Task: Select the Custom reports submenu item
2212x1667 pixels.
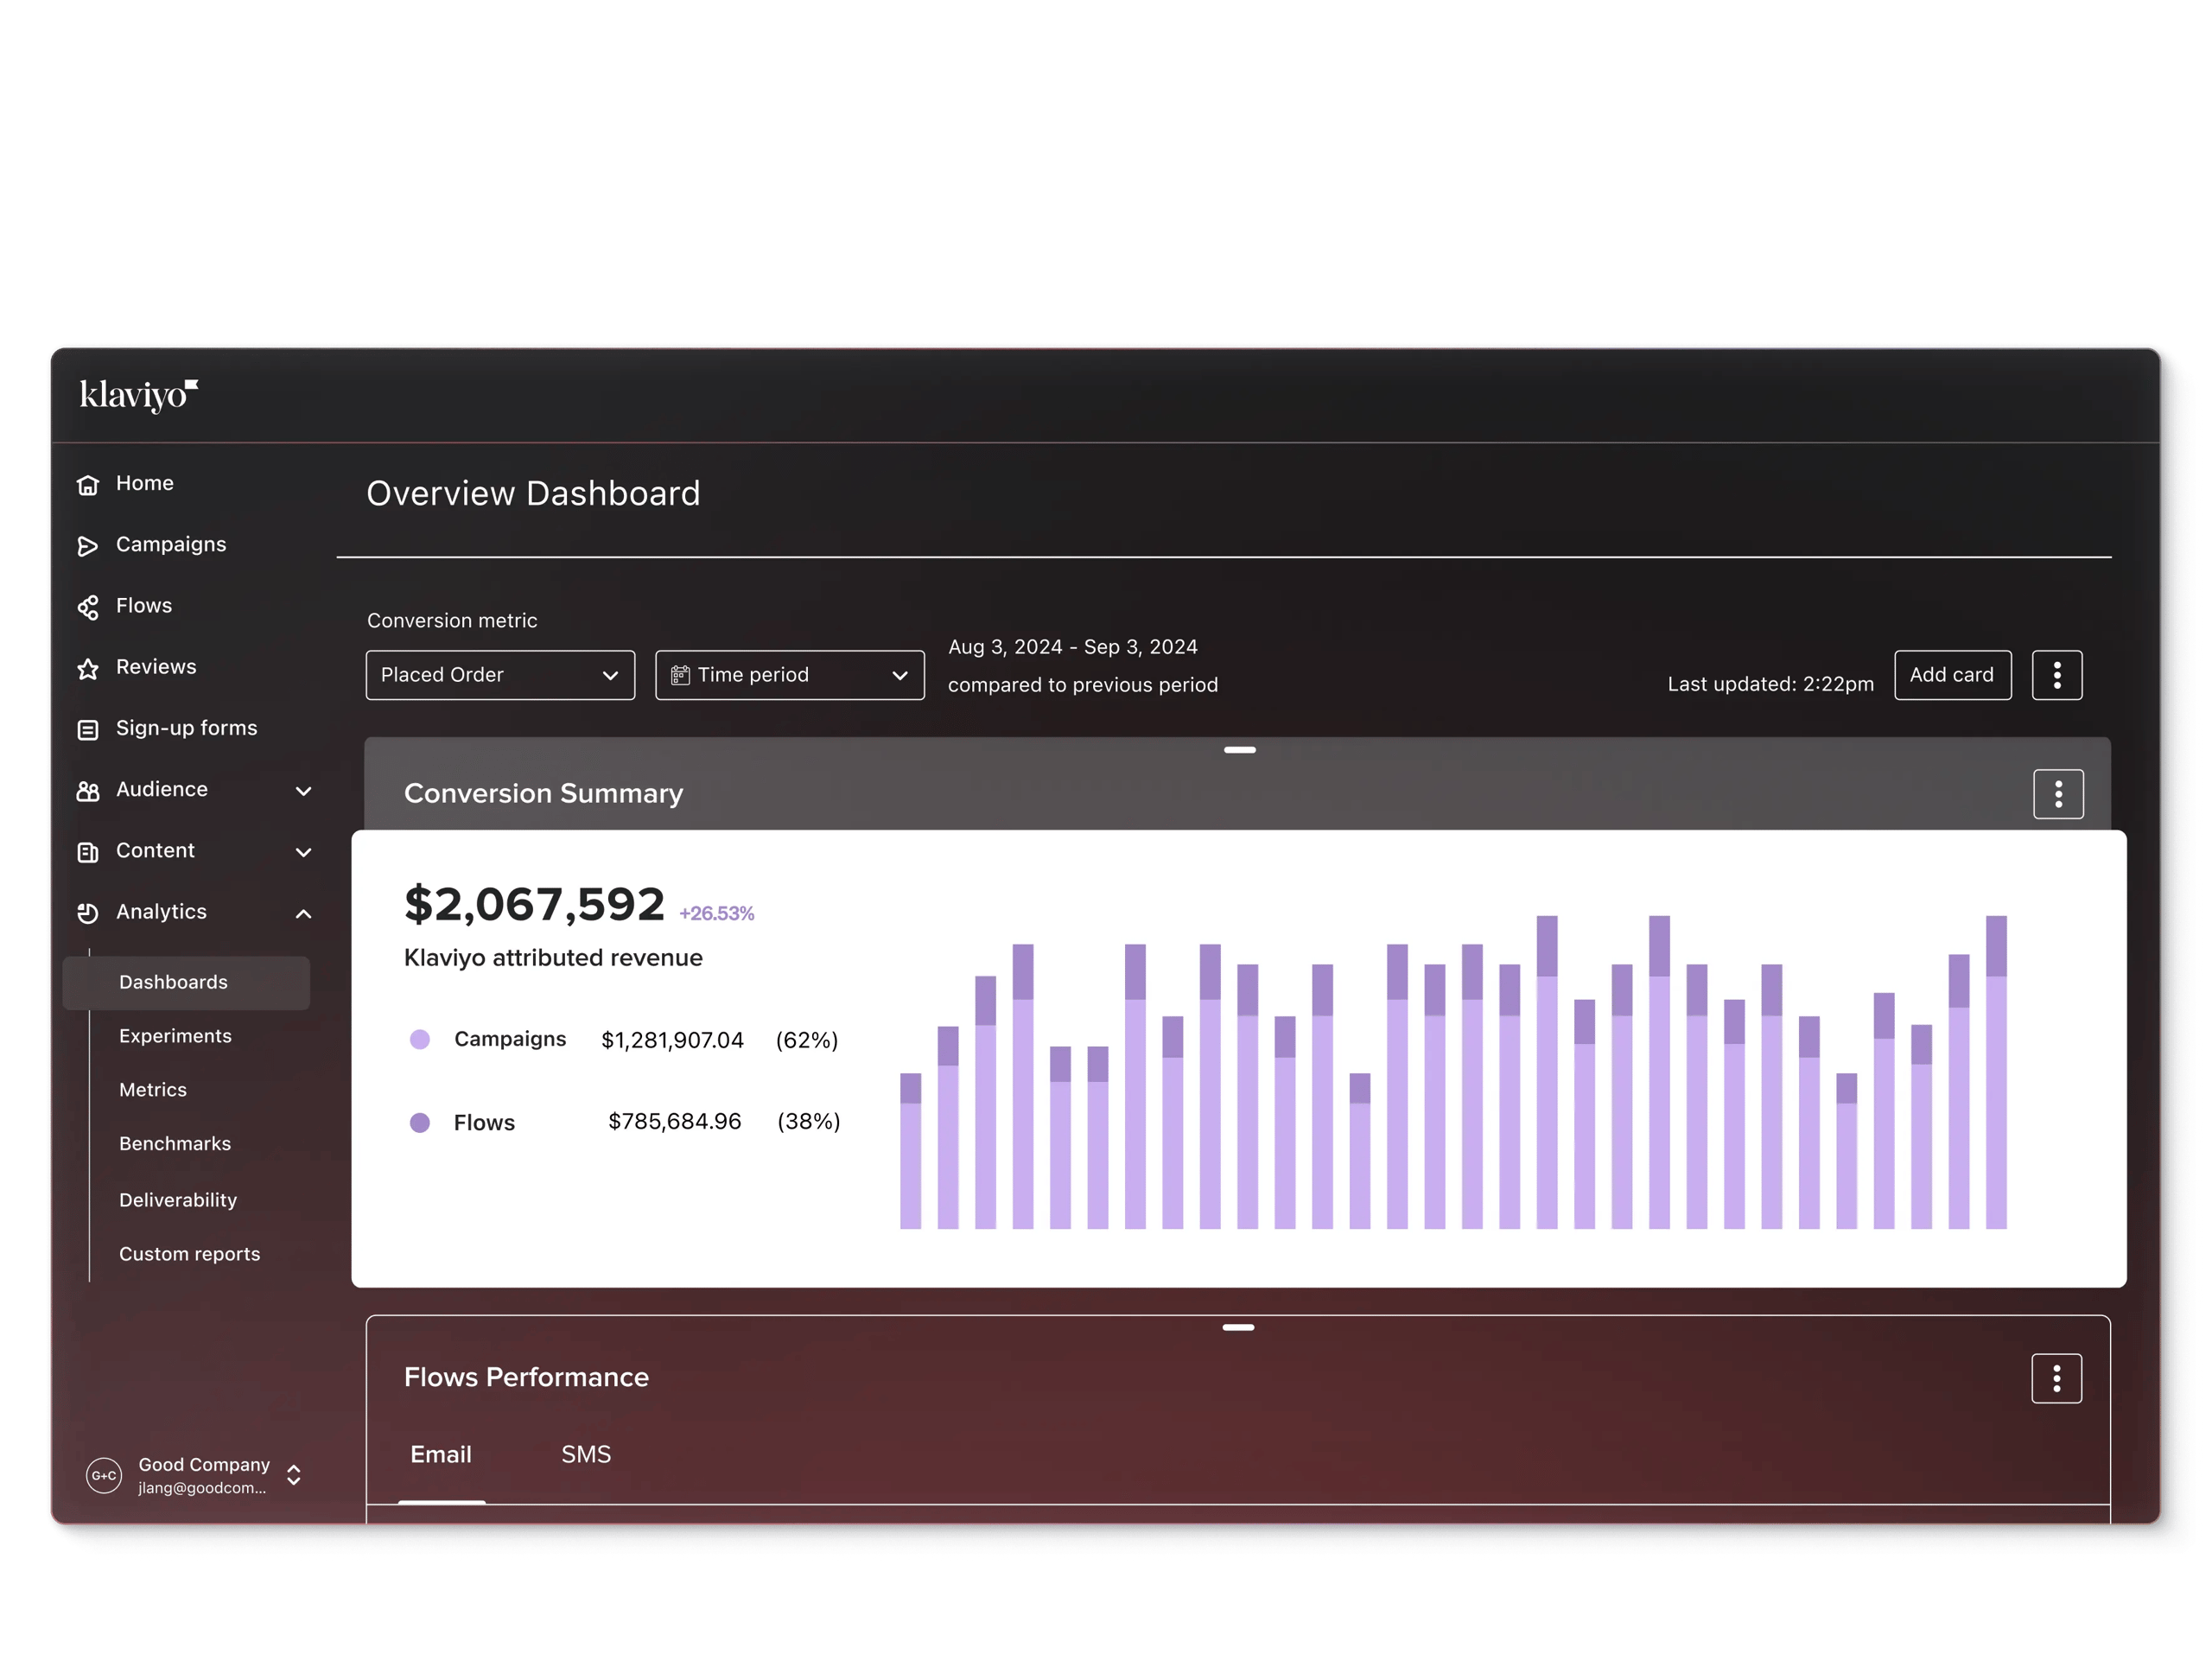Action: coord(190,1254)
